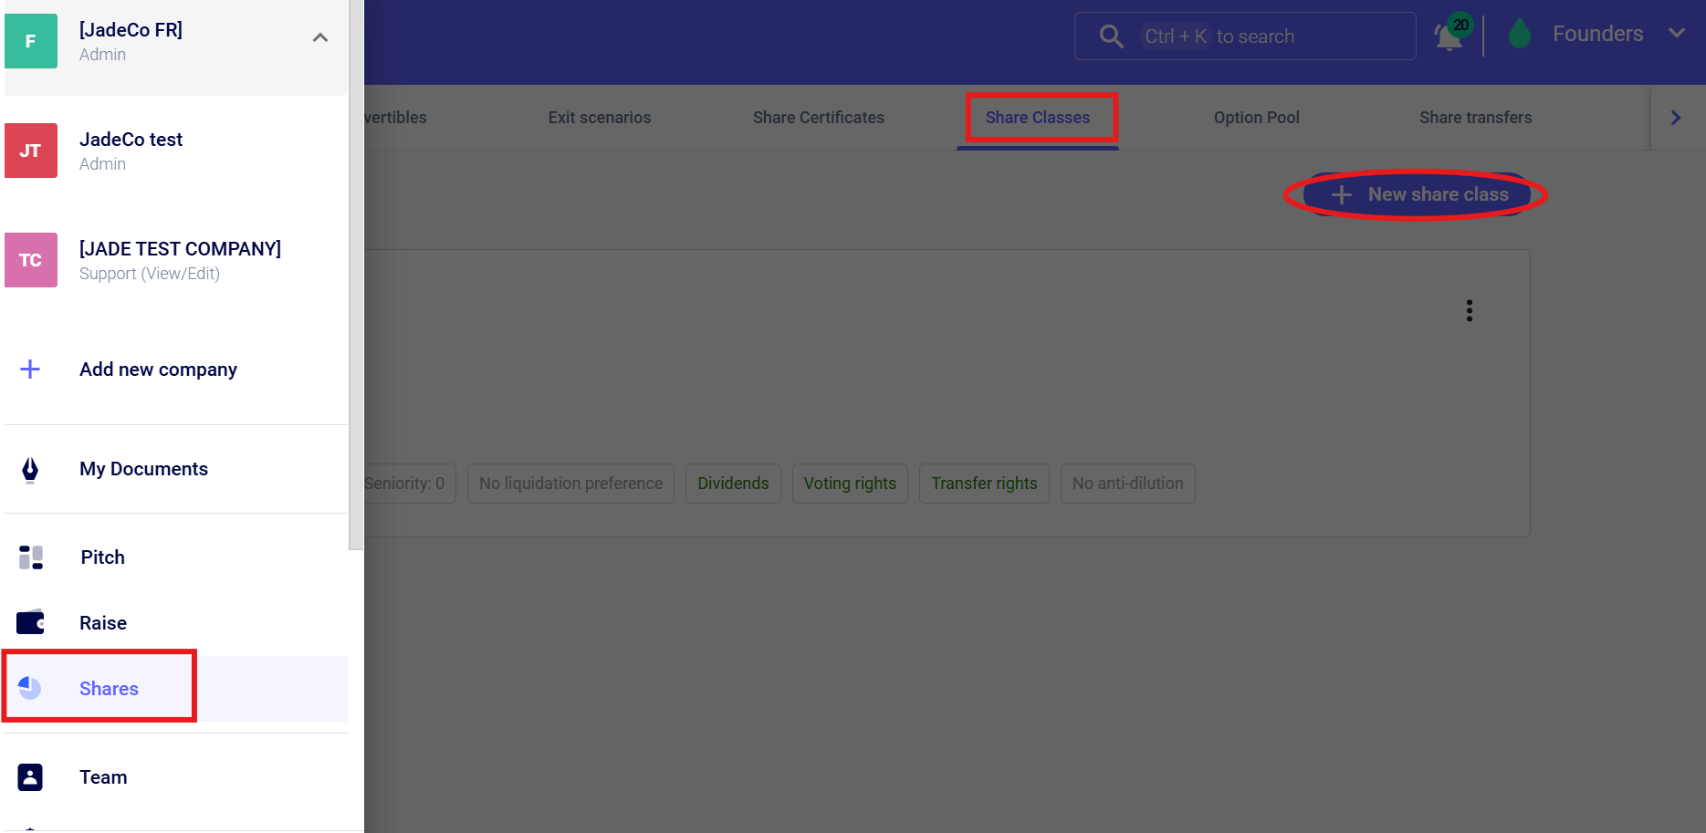
Task: Choose Add new company
Action: click(x=158, y=370)
